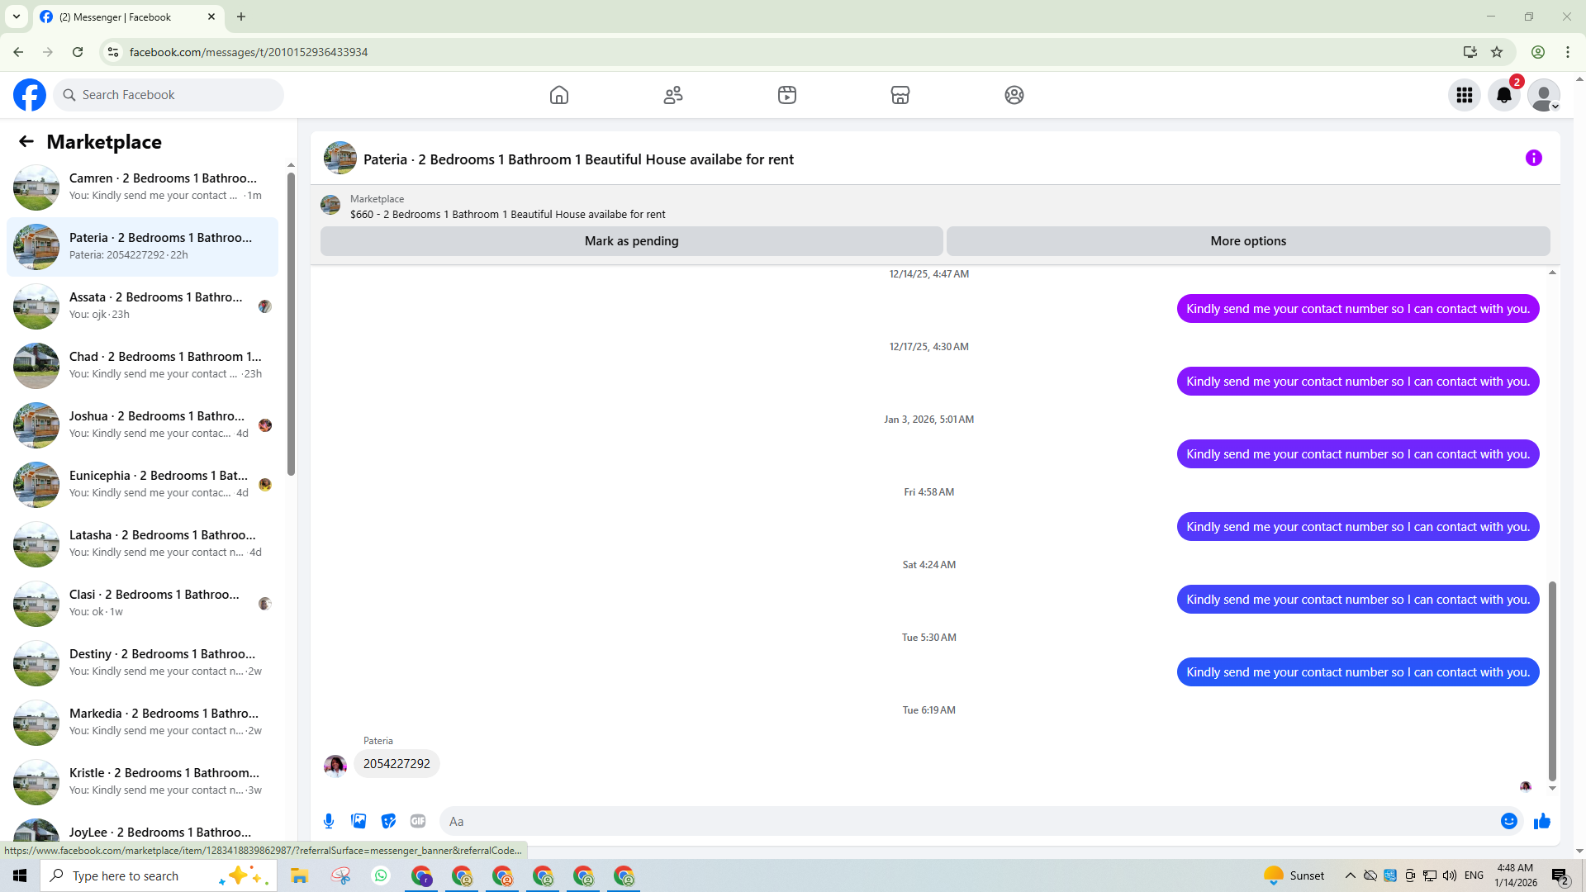Click More options button
Image resolution: width=1586 pixels, height=892 pixels.
pos(1247,241)
